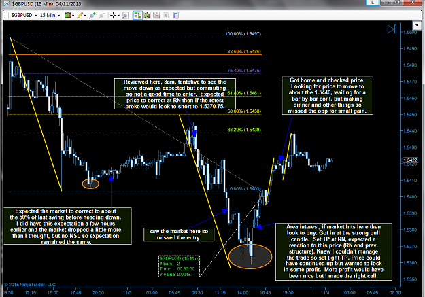Click the 14:00 time axis label

[x=243, y=293]
